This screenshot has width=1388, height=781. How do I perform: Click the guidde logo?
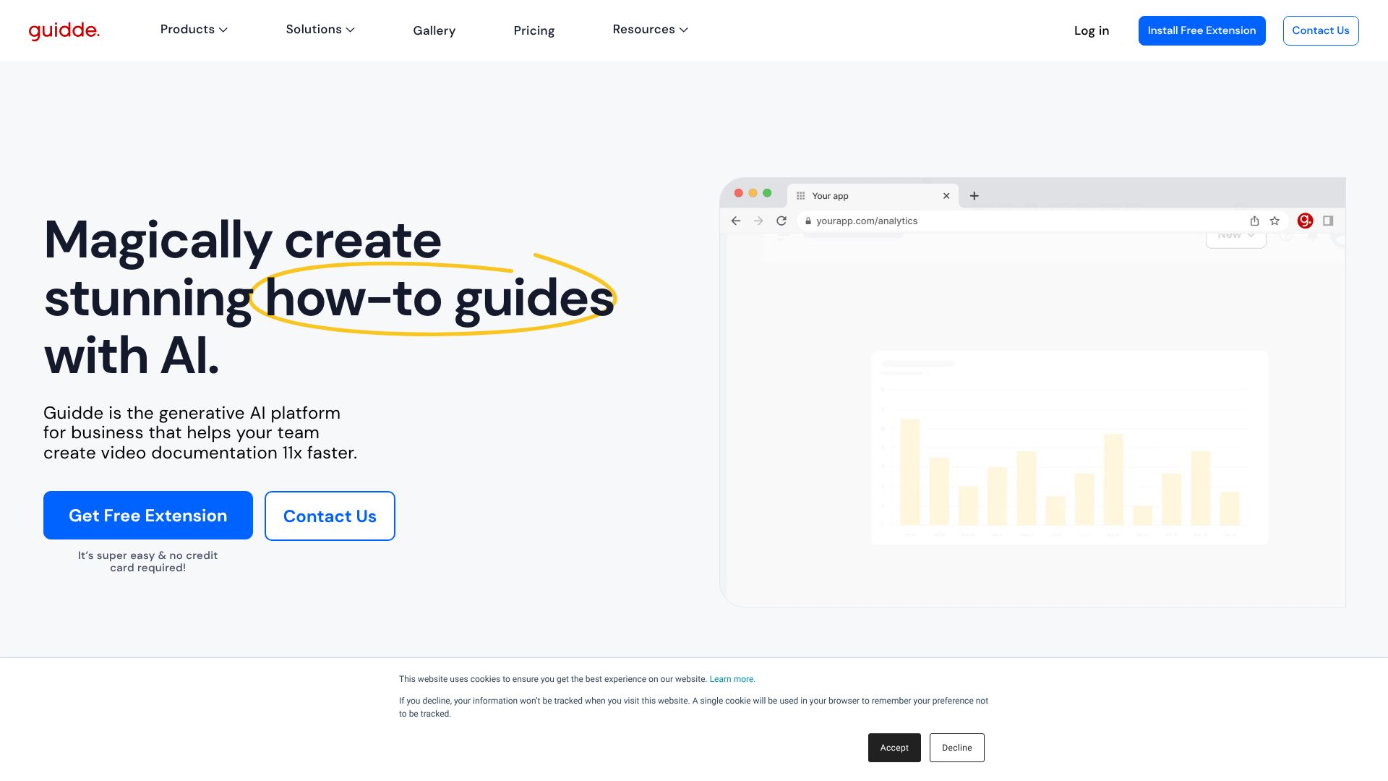64,30
